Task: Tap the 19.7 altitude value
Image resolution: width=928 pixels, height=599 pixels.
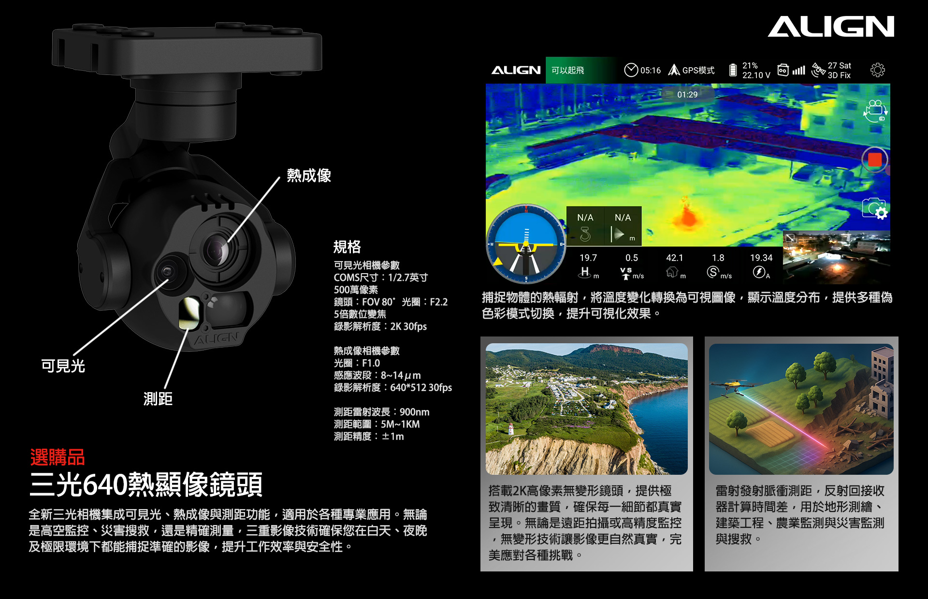Action: [x=588, y=258]
